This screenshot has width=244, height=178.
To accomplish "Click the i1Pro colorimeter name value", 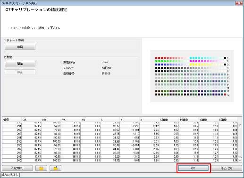I will (x=105, y=62).
